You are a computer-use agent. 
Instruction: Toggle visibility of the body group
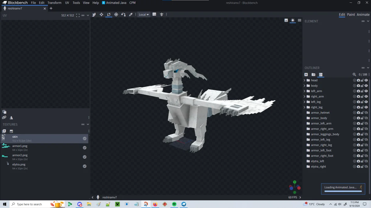(366, 86)
